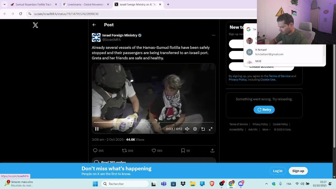Viewport: 336px width, 189px height.
Task: Open footer Terms of Service link
Action: pyautogui.click(x=239, y=124)
